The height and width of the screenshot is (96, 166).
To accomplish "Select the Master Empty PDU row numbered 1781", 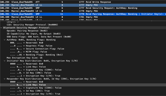I will (83, 17).
